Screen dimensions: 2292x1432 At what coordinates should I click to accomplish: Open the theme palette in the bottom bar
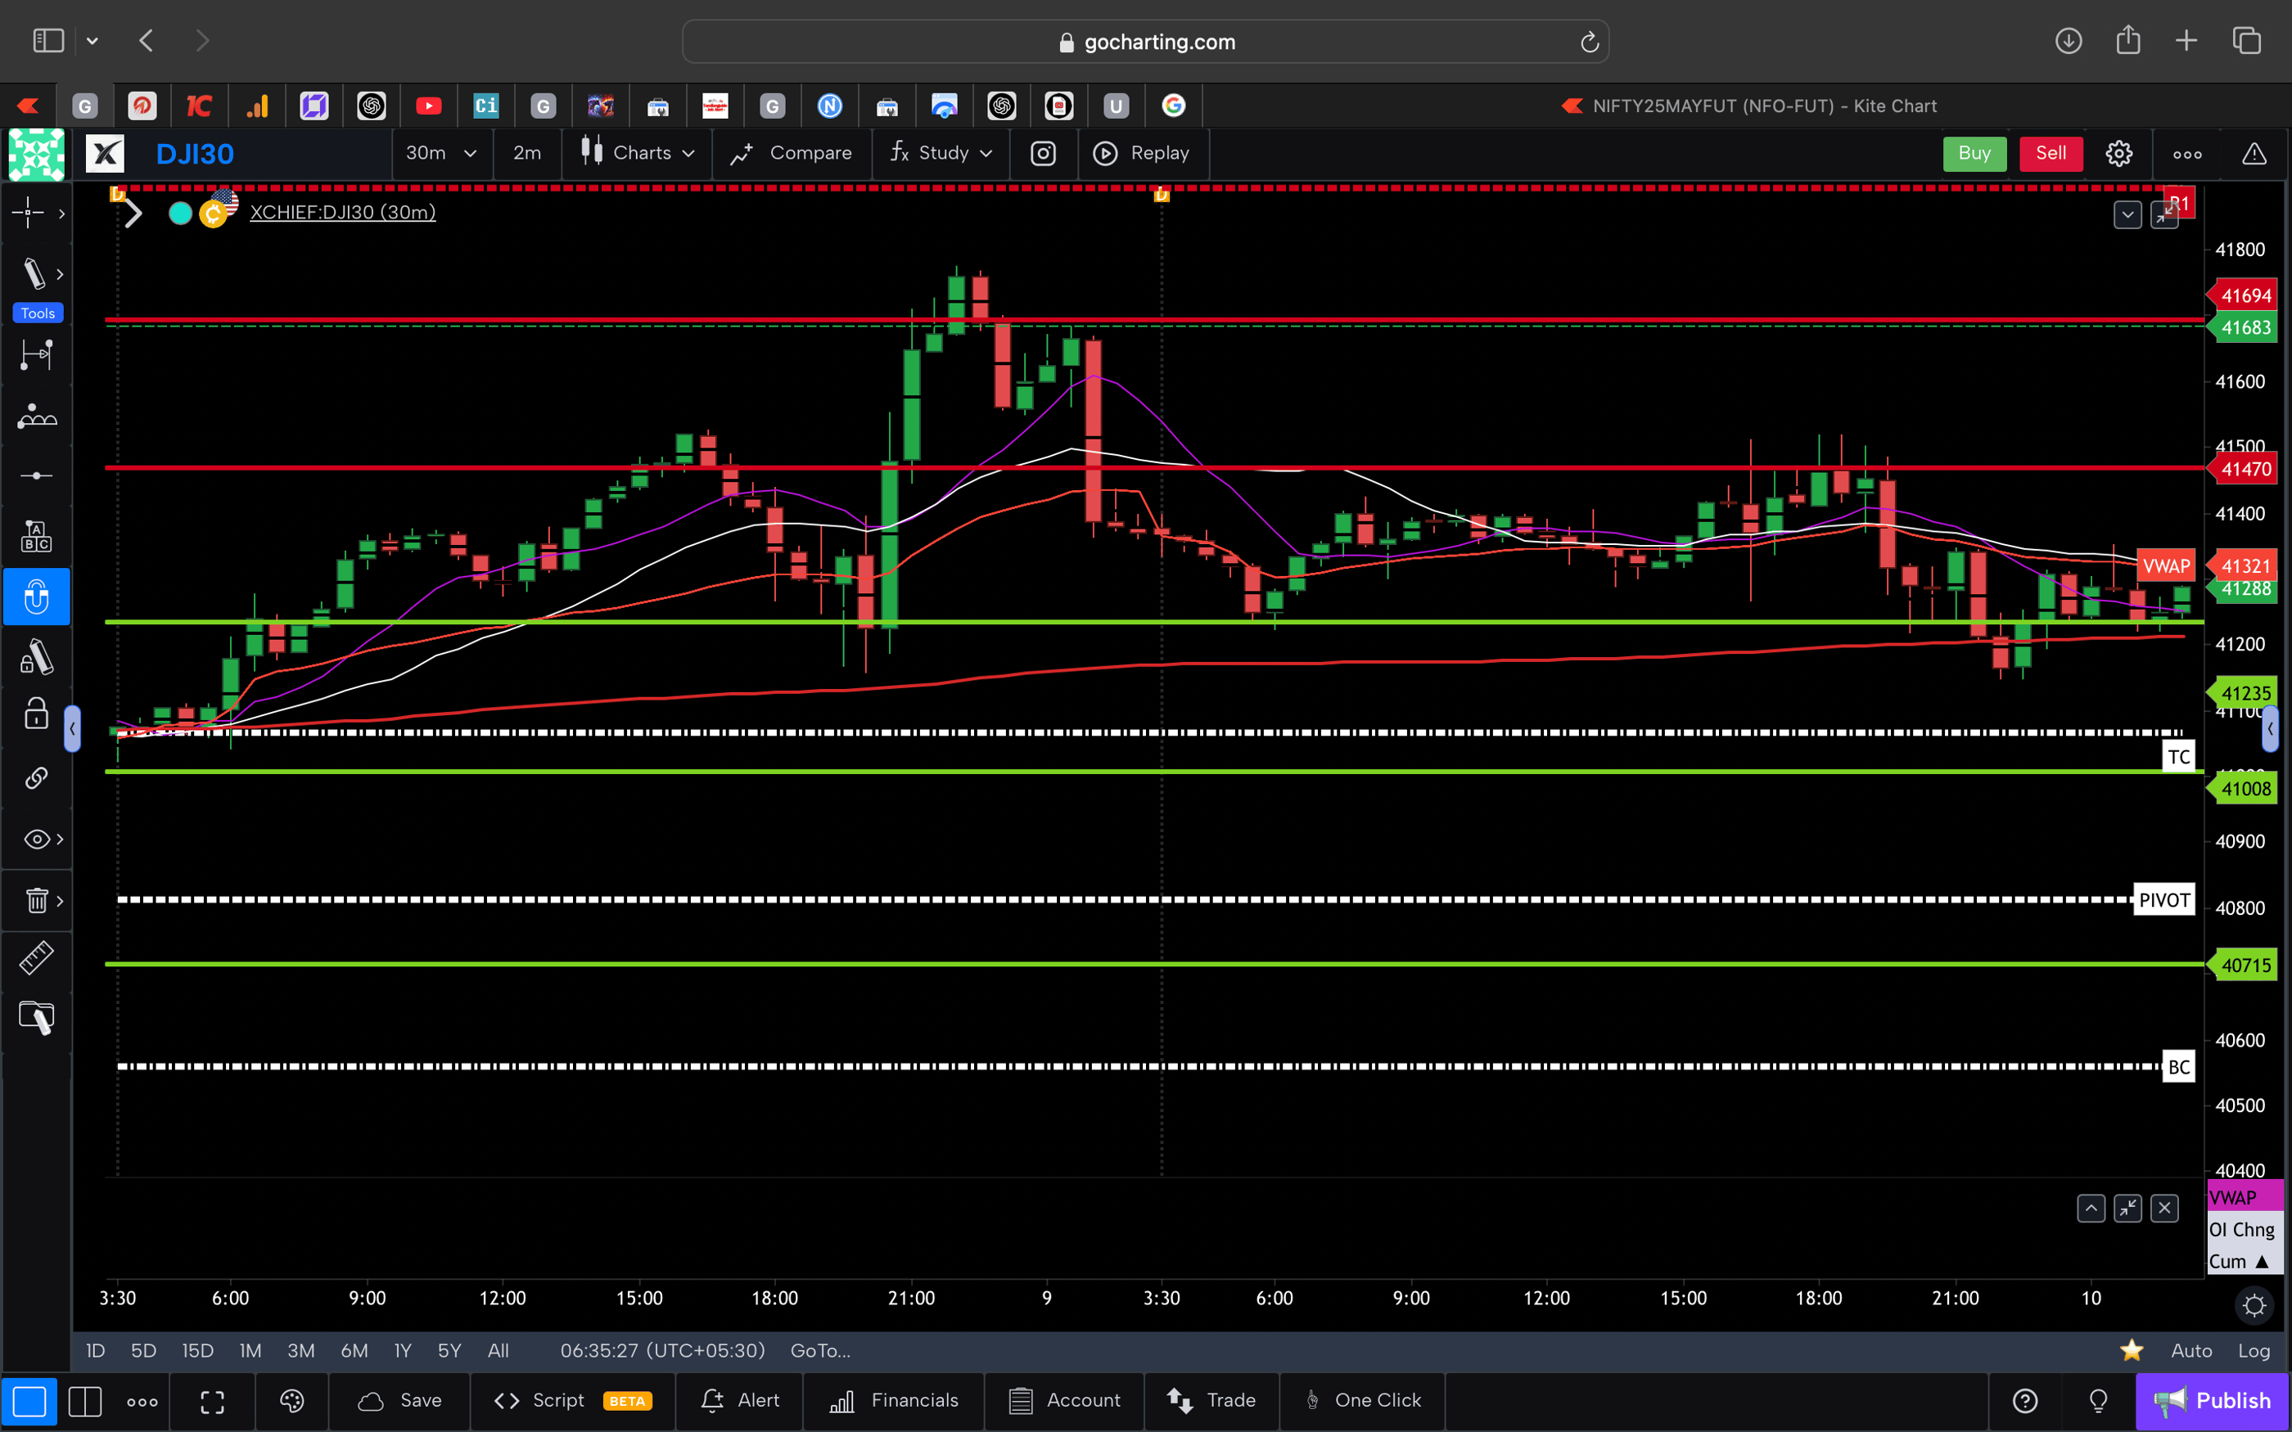291,1401
